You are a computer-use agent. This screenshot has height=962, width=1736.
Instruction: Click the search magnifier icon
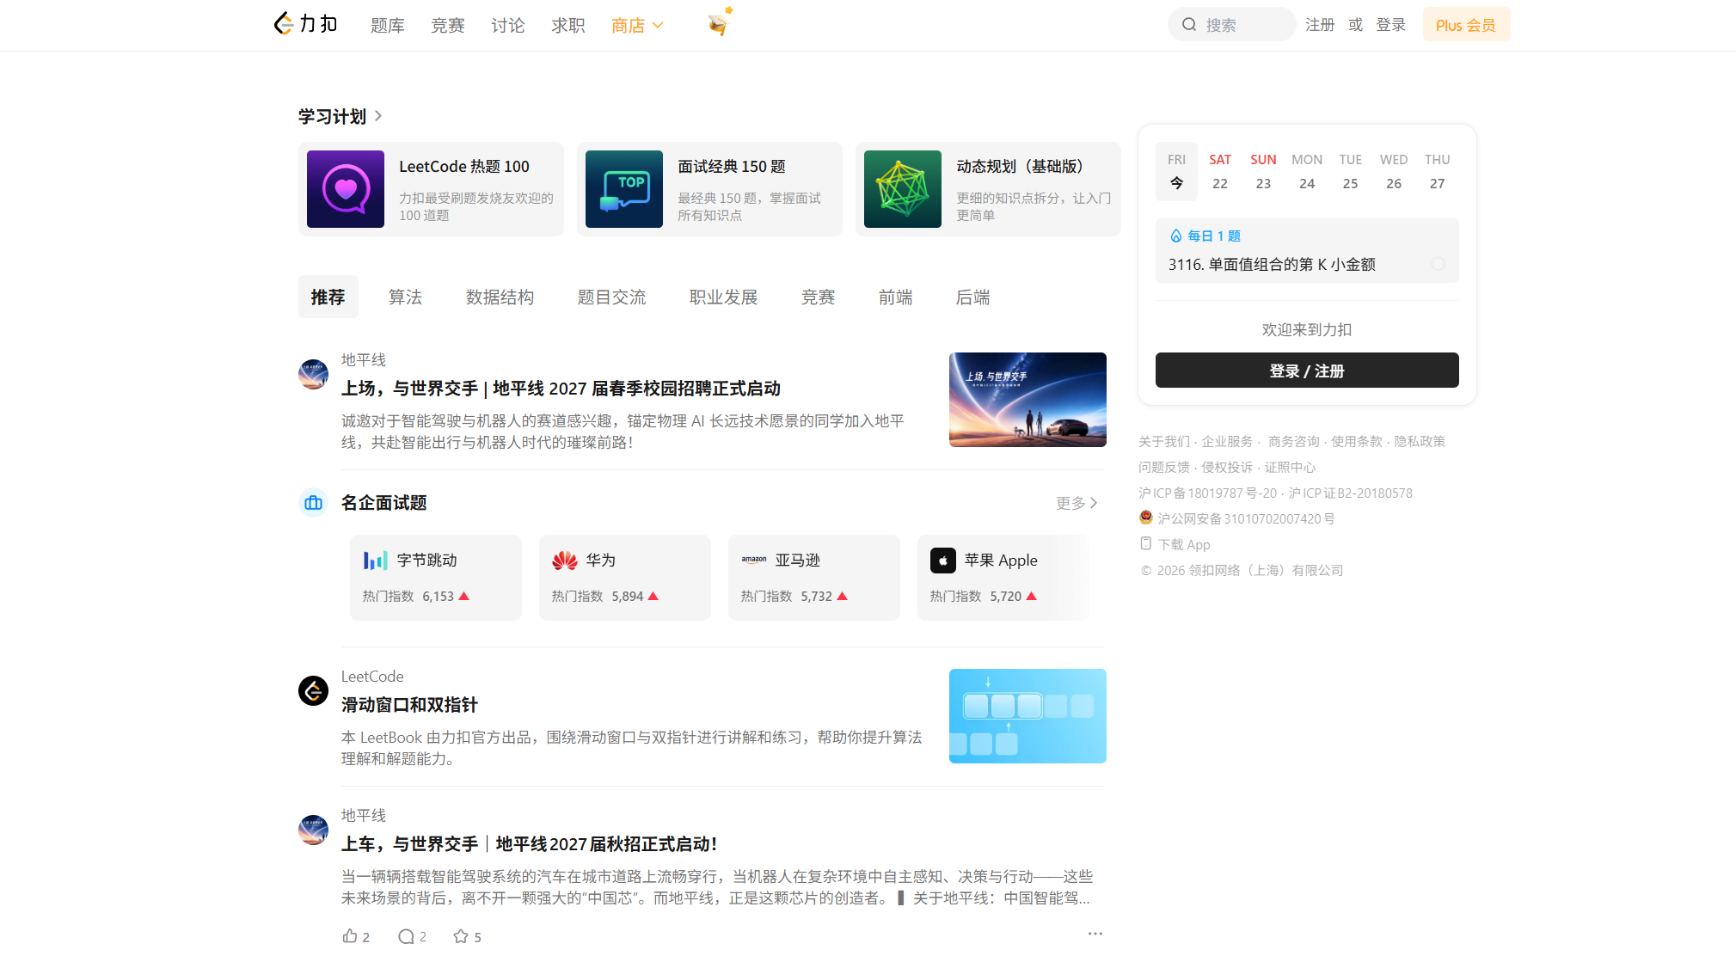pyautogui.click(x=1189, y=25)
